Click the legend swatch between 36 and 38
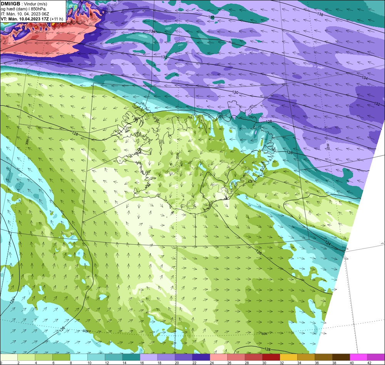The height and width of the screenshot is (365, 385). [x=323, y=357]
